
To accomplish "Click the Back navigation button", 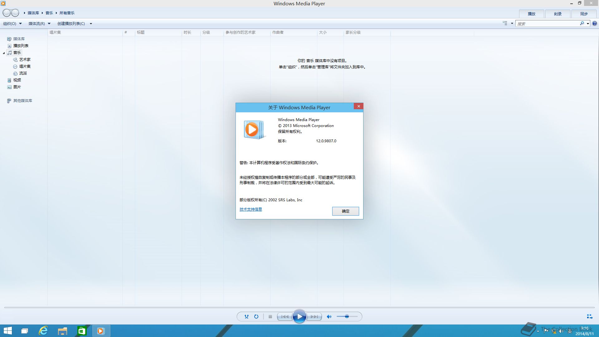I will (x=7, y=13).
